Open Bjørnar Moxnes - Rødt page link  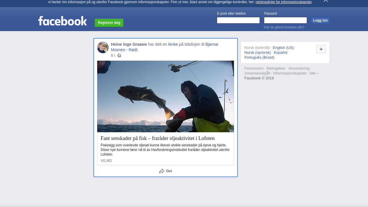(x=165, y=47)
